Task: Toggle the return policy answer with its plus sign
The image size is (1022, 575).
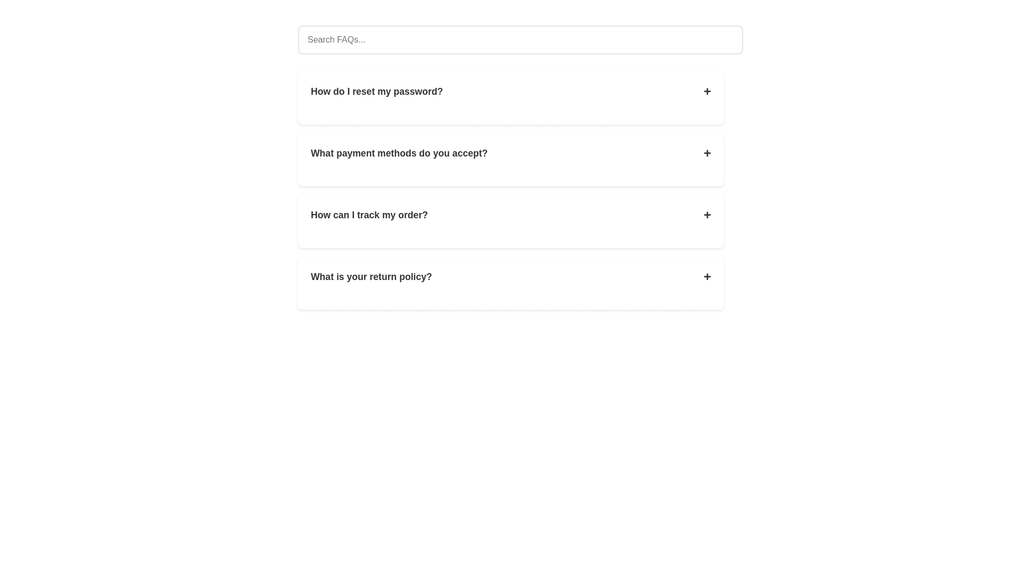Action: (707, 277)
